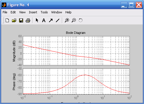Pick the Insert Arrow tool
Image resolution: width=144 pixels, height=104 pixels.
51,20
